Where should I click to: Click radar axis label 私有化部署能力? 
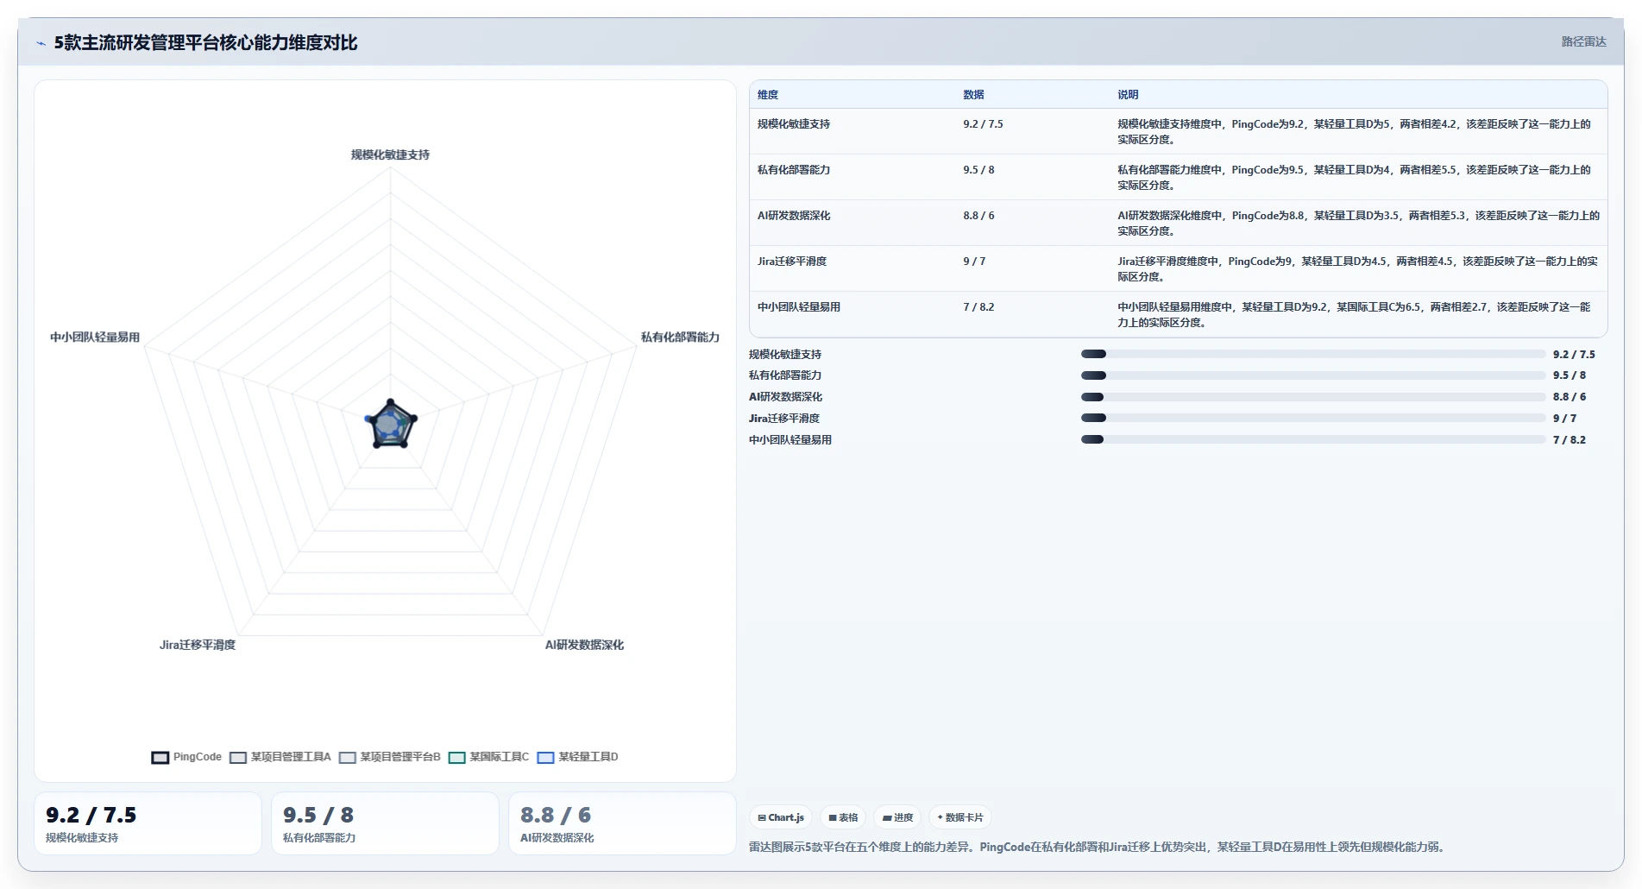click(680, 337)
